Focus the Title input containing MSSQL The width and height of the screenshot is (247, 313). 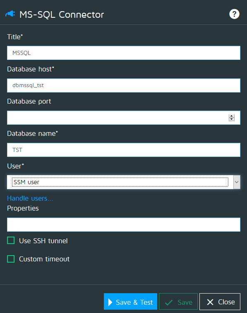pos(124,53)
